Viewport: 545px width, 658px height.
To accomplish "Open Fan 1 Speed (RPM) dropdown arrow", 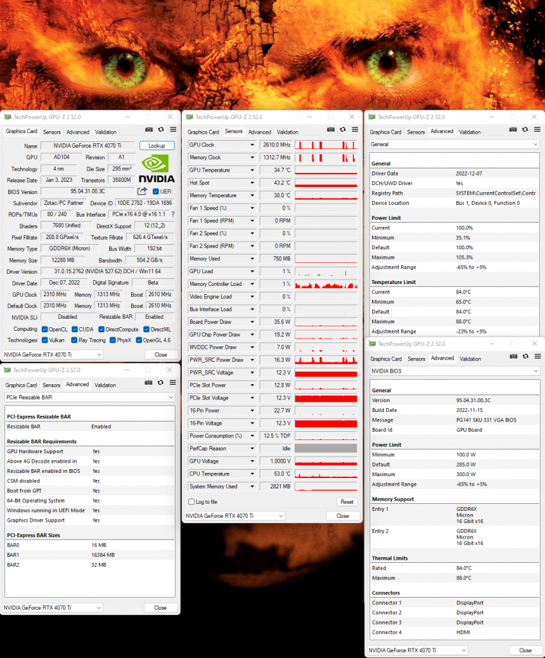I will tap(252, 221).
